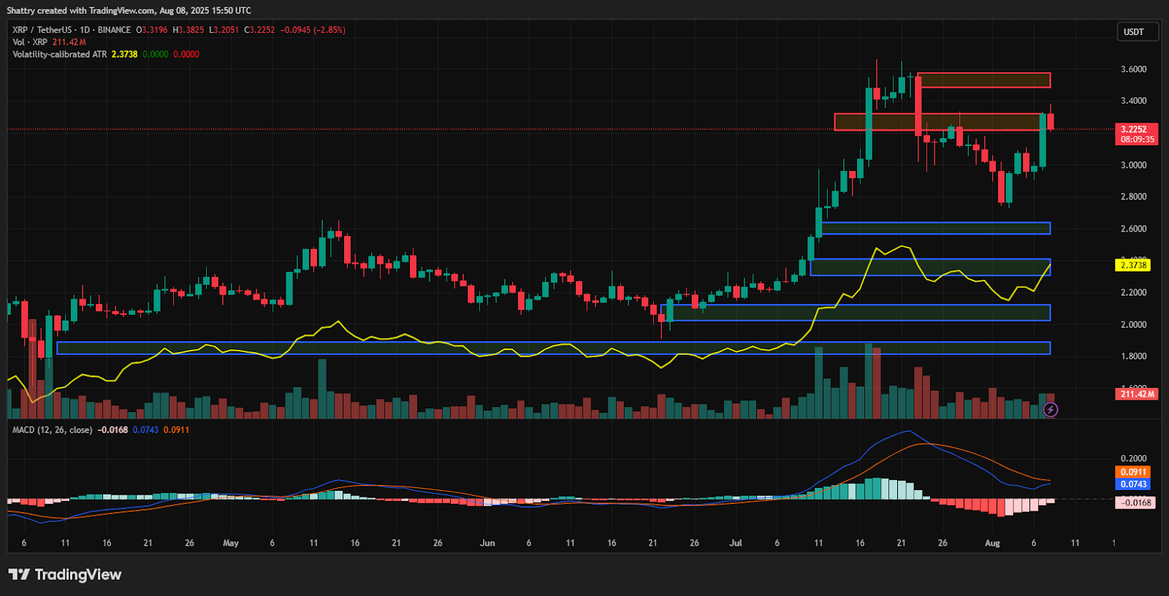
Task: Click the countdown timer 08:09:35
Action: pyautogui.click(x=1138, y=140)
